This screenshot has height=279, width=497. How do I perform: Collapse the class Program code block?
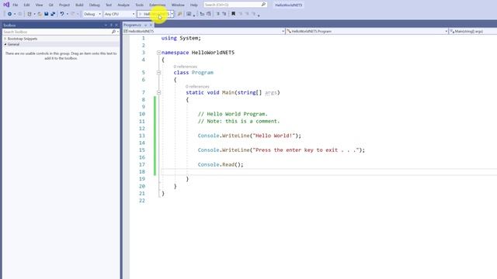click(x=158, y=72)
